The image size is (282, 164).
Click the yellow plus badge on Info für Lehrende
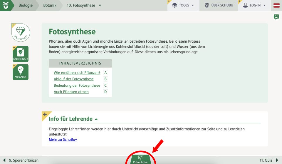point(45,115)
